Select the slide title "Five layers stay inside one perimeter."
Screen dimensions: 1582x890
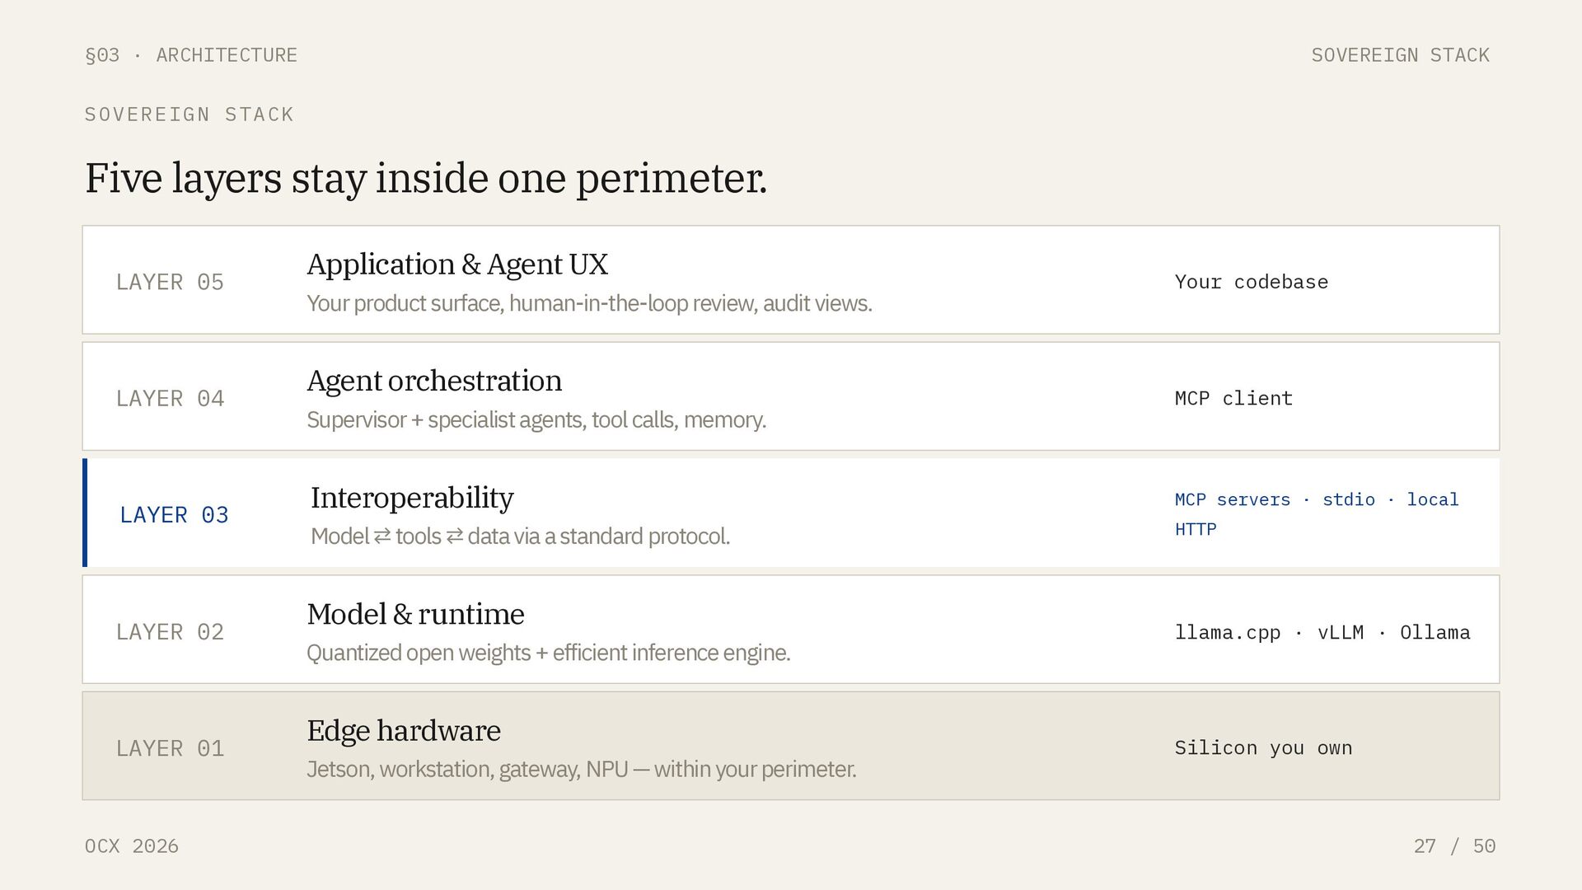coord(426,178)
